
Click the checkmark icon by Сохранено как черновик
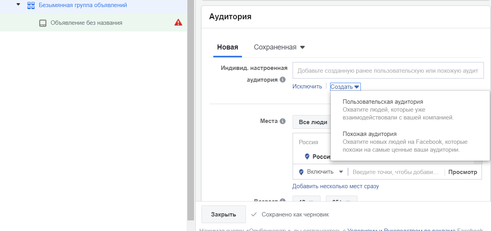(x=254, y=214)
